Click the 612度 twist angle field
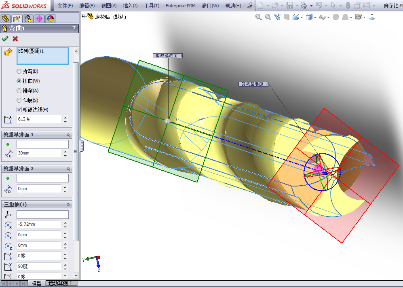 click(39, 119)
